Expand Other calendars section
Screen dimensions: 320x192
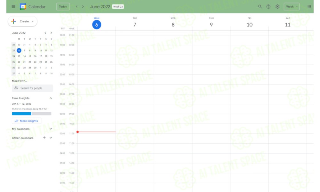click(x=51, y=138)
